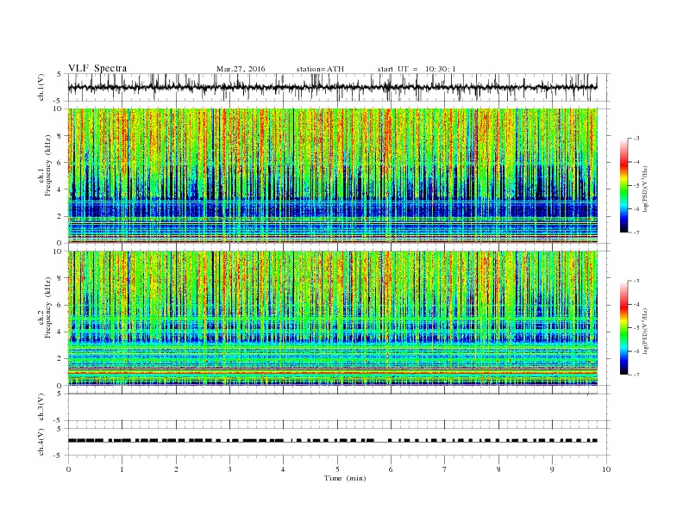
Task: Click the ch.1 colorbar "log(PSD)(V²/Hz)" label
Action: pos(645,189)
